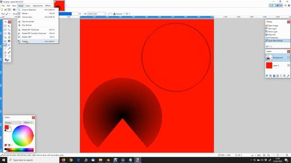Open the File menu
This screenshot has height=163, width=291.
click(x=3, y=6)
